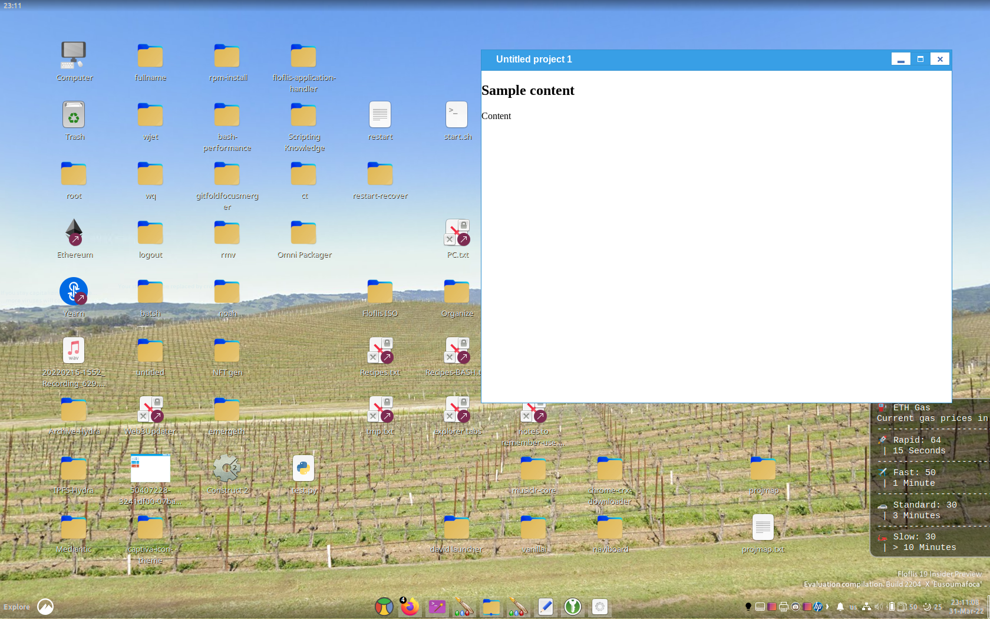Click the mountain logo start menu
Image resolution: width=990 pixels, height=619 pixels.
click(x=45, y=607)
